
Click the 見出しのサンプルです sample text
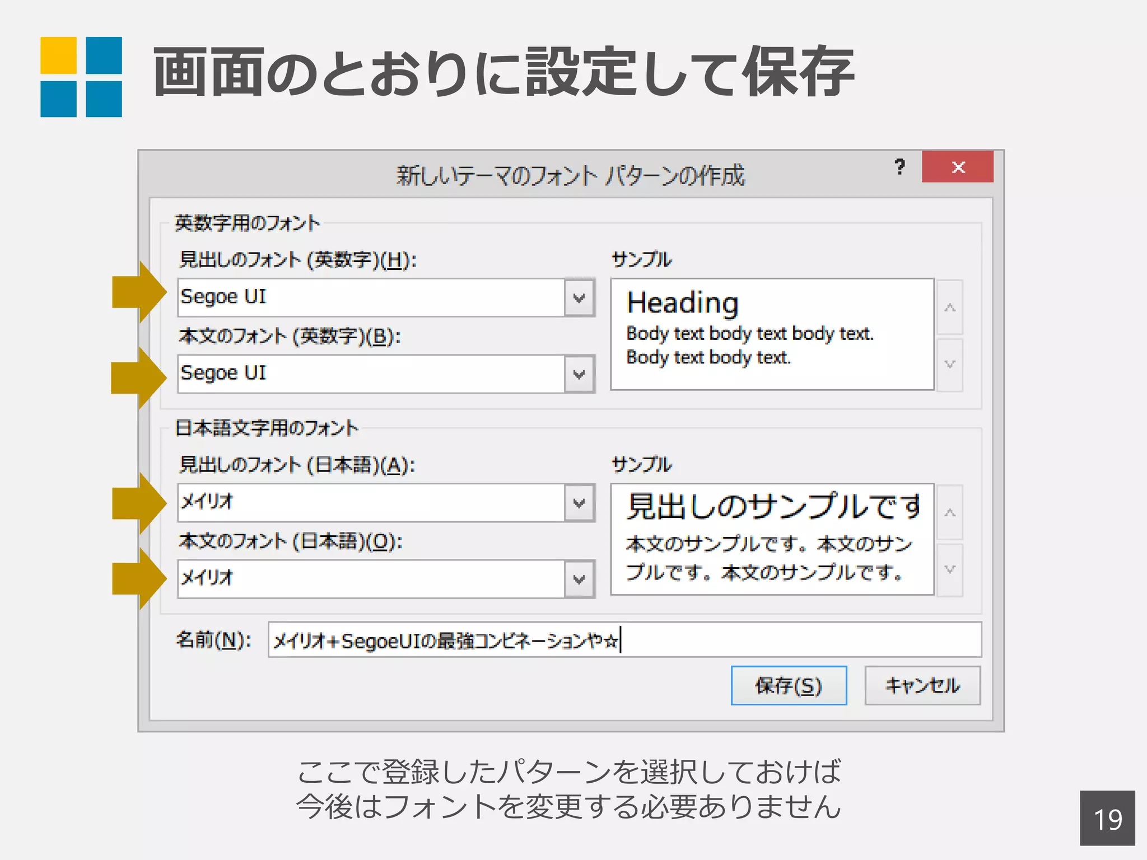pos(774,506)
